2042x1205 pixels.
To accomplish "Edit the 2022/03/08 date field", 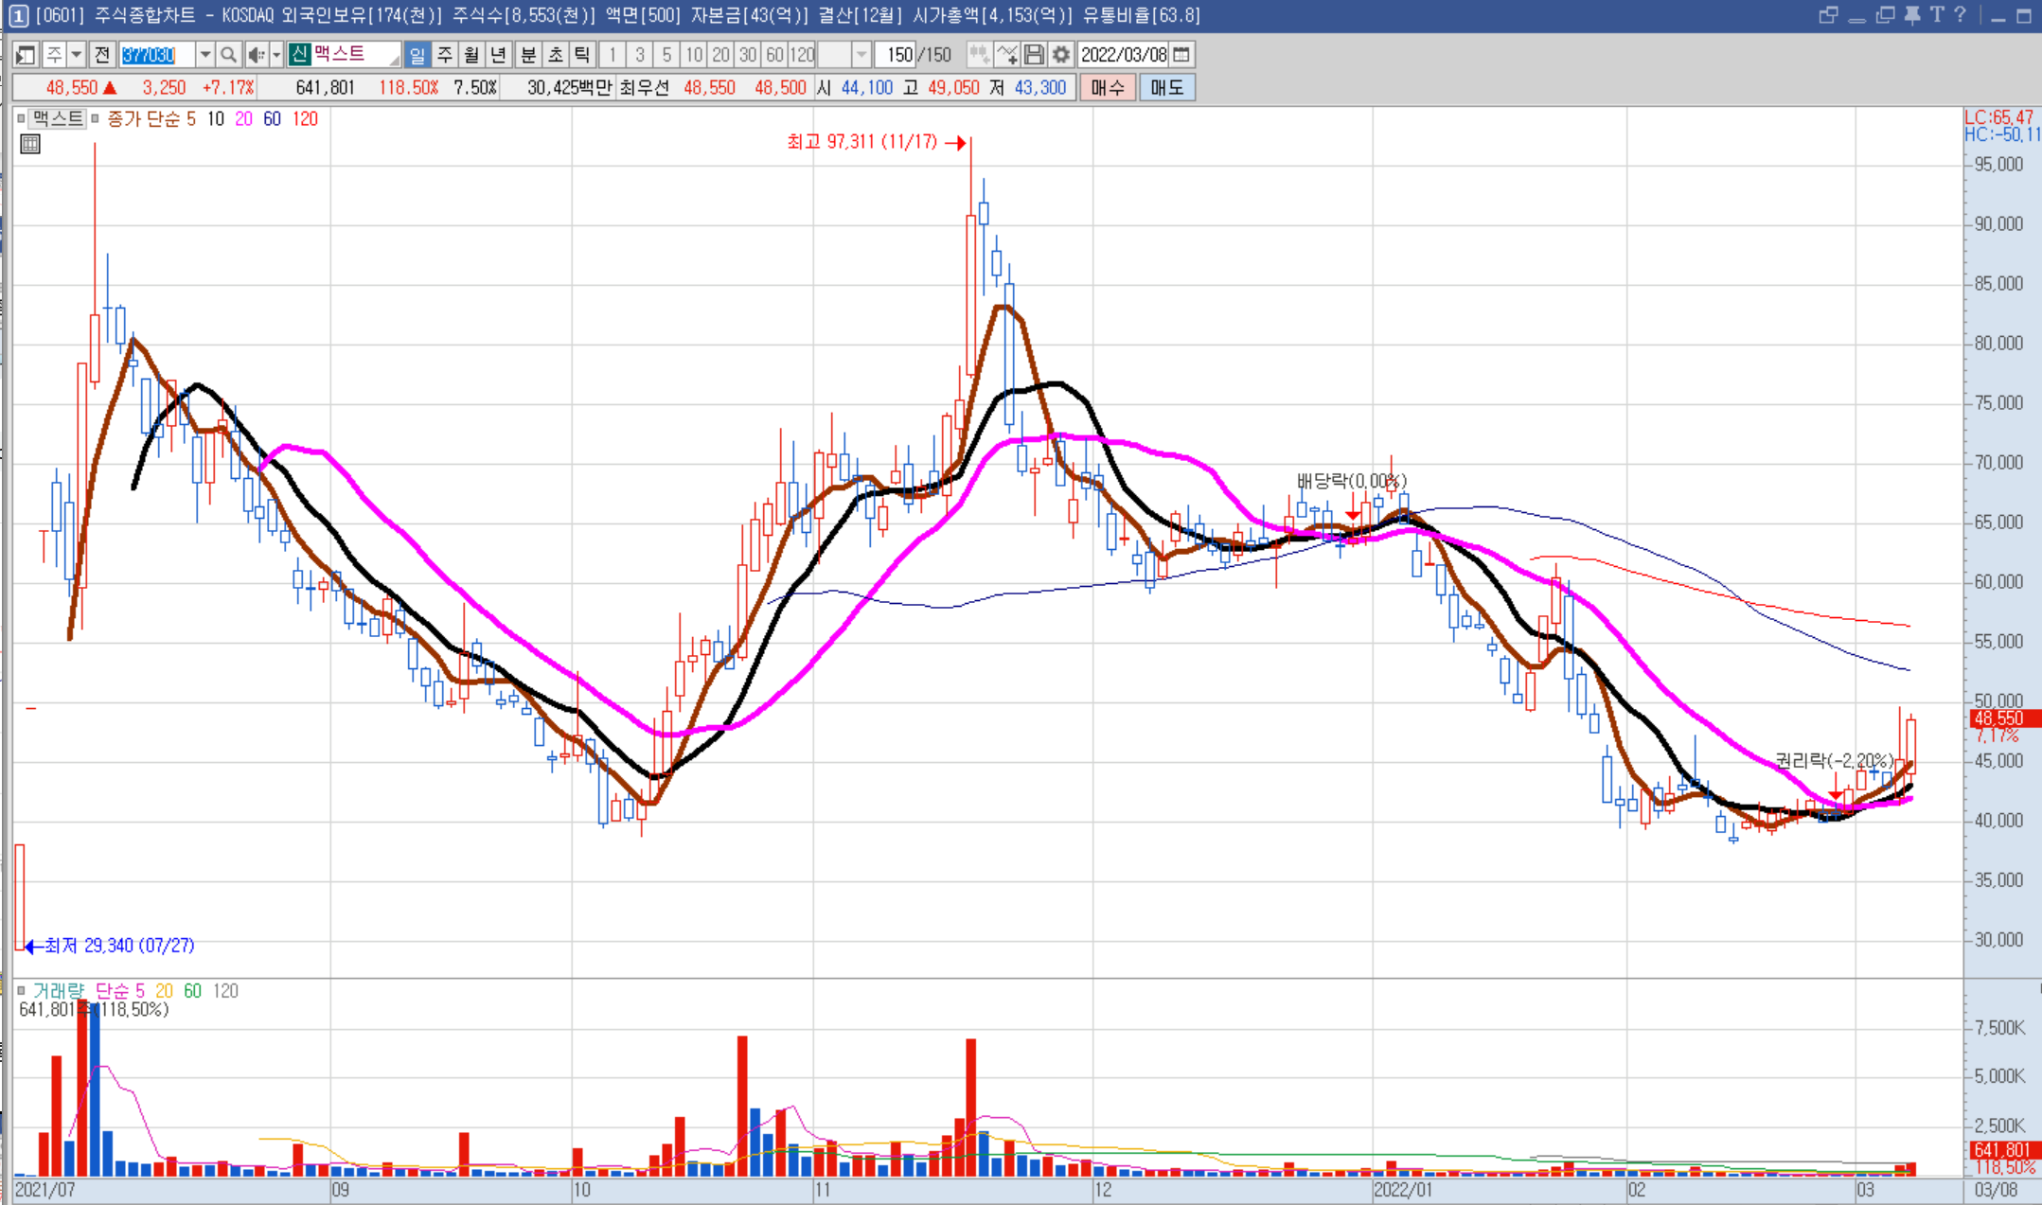I will pyautogui.click(x=1124, y=55).
